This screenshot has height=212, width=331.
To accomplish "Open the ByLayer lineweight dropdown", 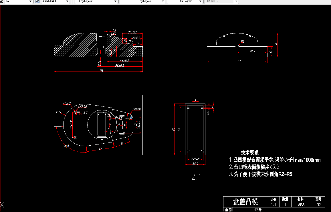I will [185, 1].
